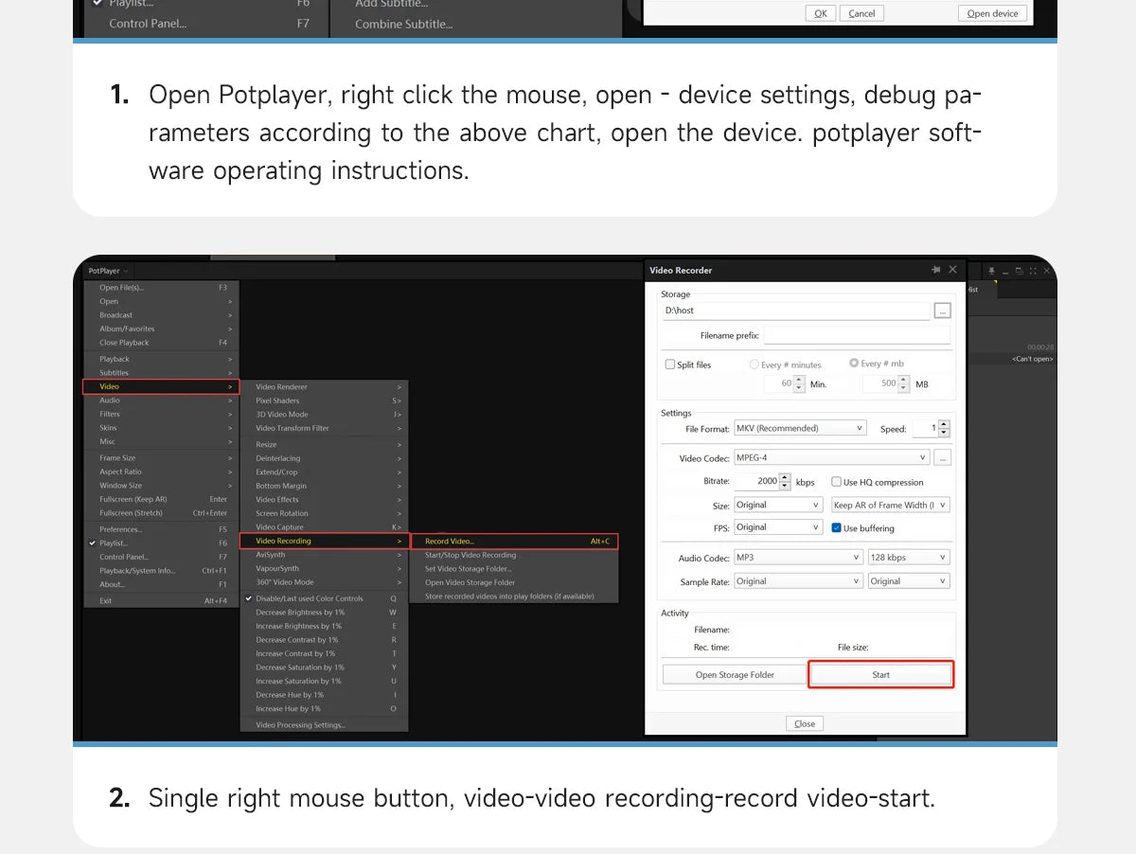Close the Video Recorder dialog with X

tap(952, 270)
